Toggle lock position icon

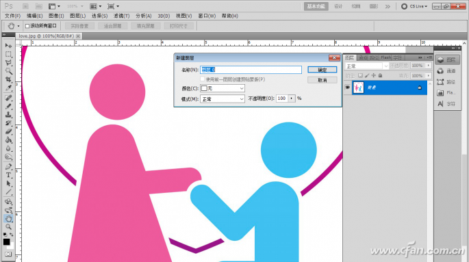click(374, 75)
